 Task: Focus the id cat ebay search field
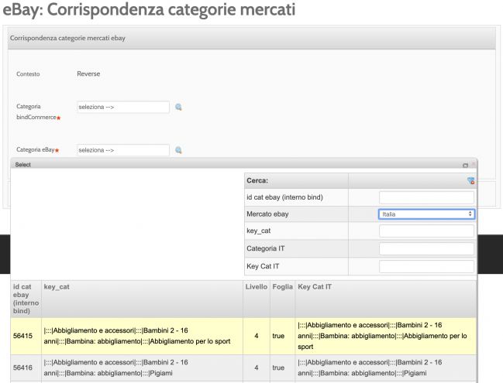(x=426, y=197)
